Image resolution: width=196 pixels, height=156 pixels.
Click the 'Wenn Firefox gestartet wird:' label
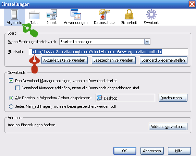[32, 42]
